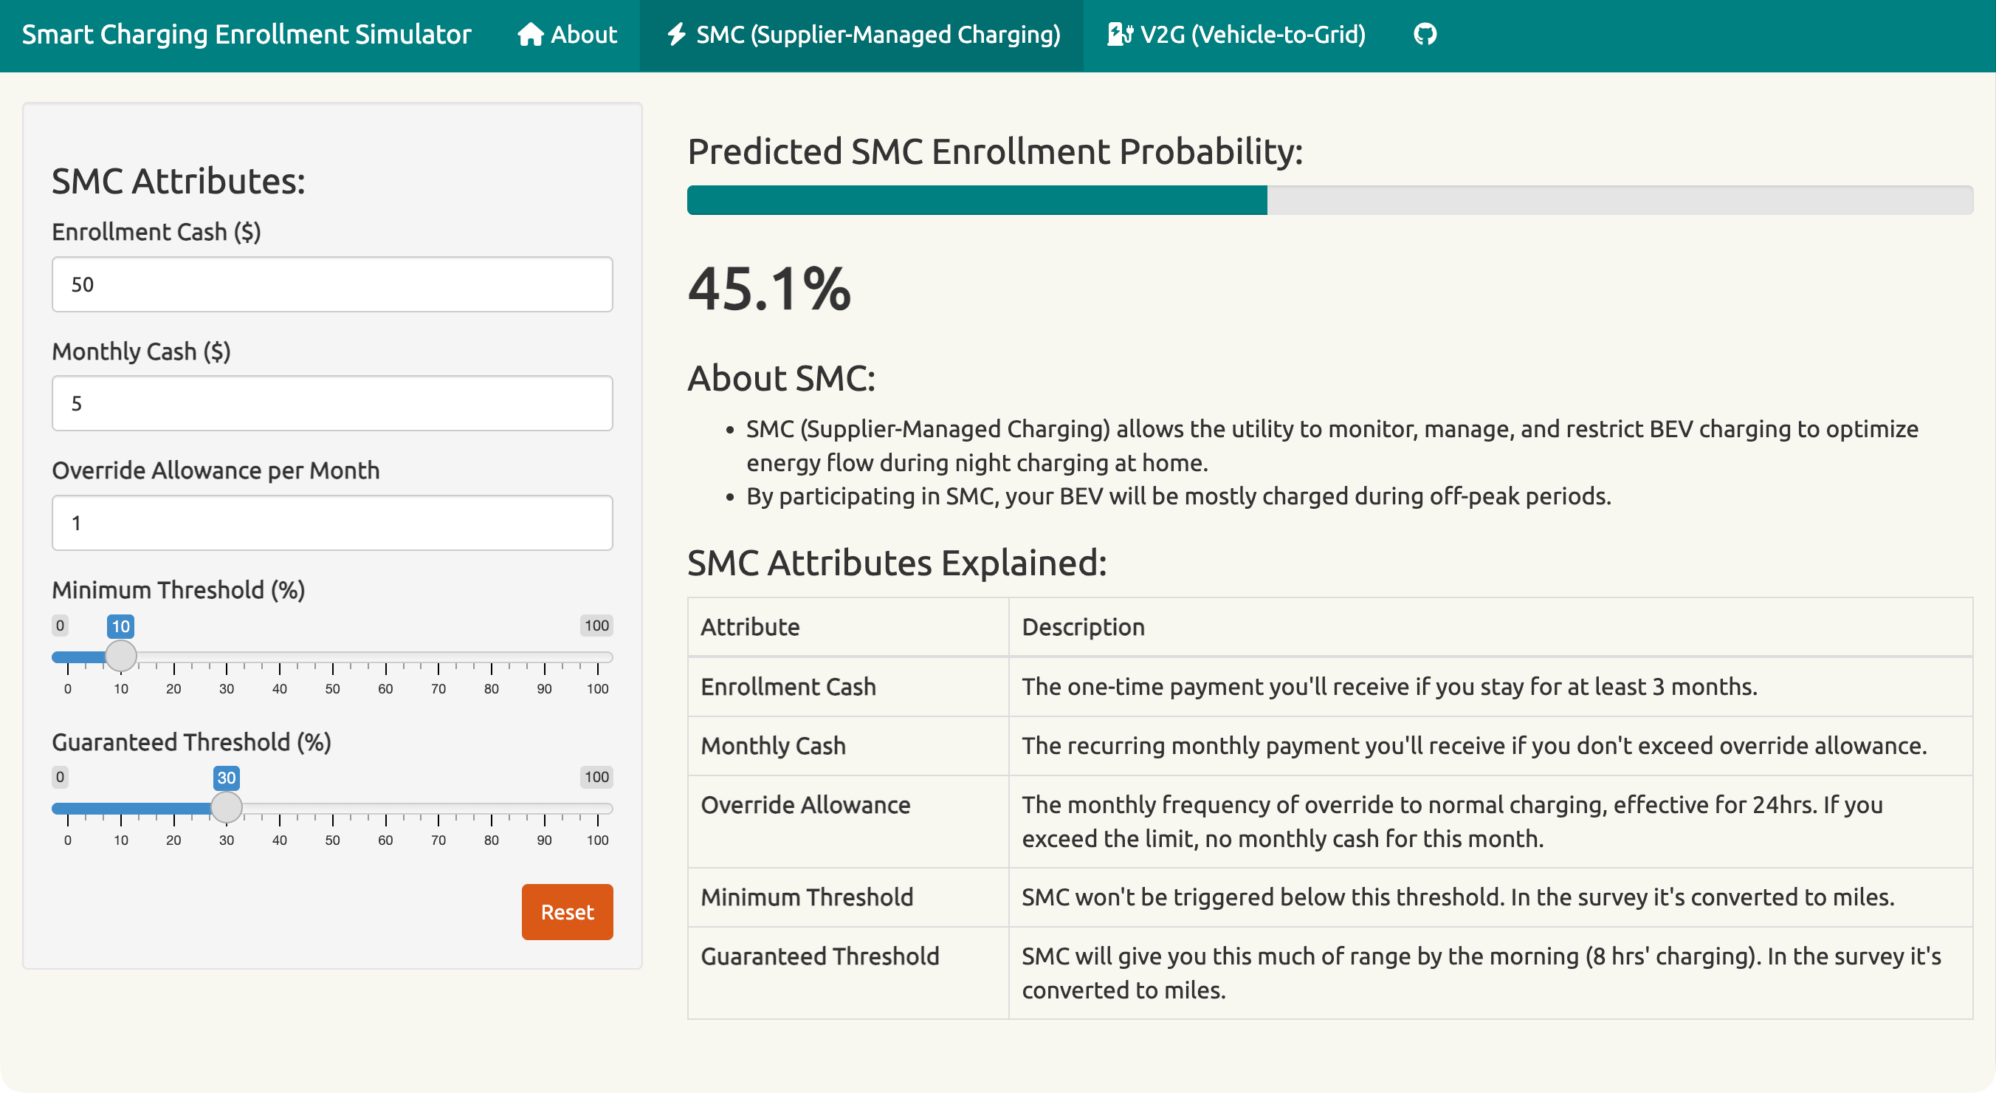Click the charging station V2G icon

coord(1120,34)
